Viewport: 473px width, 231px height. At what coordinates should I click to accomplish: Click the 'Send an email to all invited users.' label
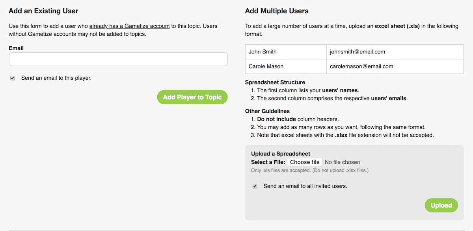click(305, 186)
